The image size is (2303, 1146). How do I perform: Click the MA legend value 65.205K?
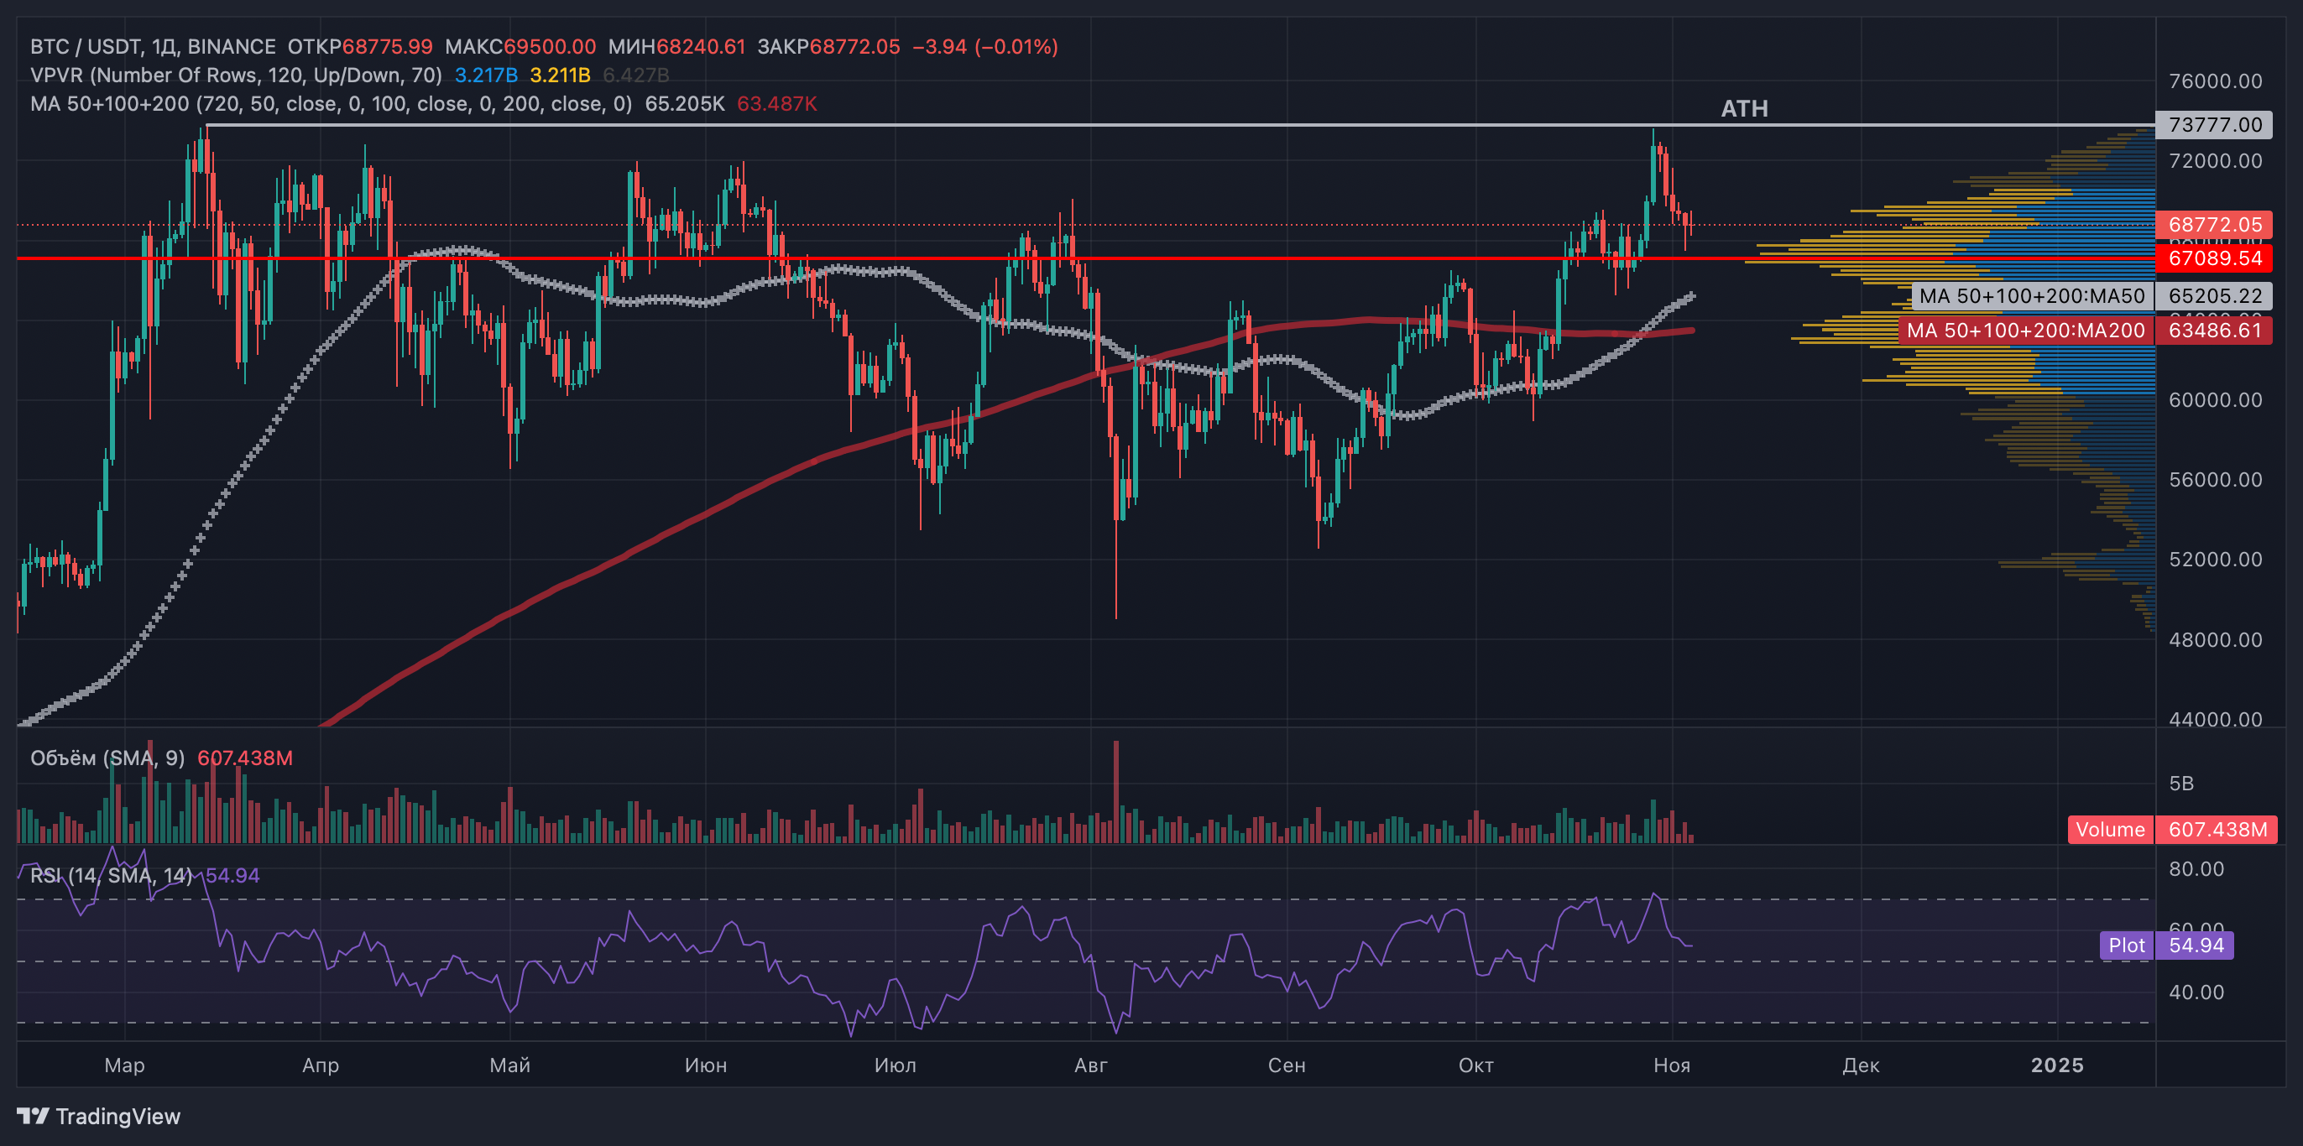[x=685, y=104]
